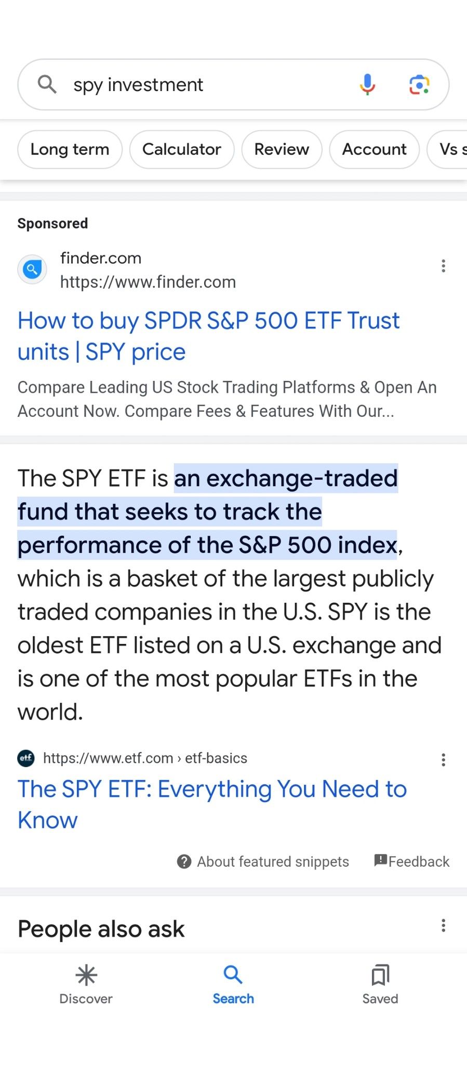
Task: Start voice search with microphone icon
Action: 367,84
